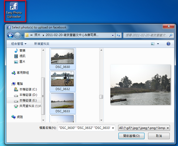Click 照片 in the address path
Image resolution: width=178 pixels, height=146 pixels.
(x=37, y=35)
